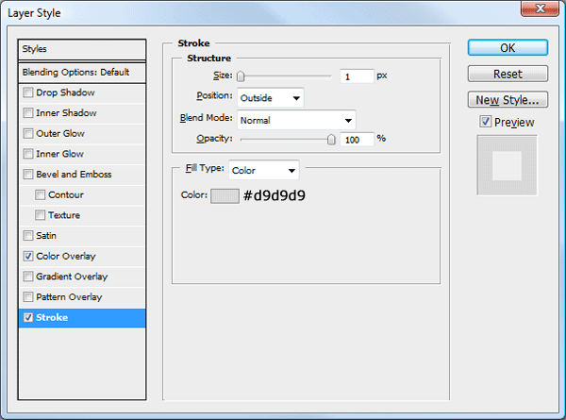The width and height of the screenshot is (566, 420).
Task: Select the Outer Glow style label
Action: (x=60, y=133)
